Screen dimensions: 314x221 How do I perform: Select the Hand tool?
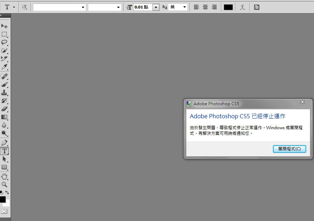pos(4,177)
